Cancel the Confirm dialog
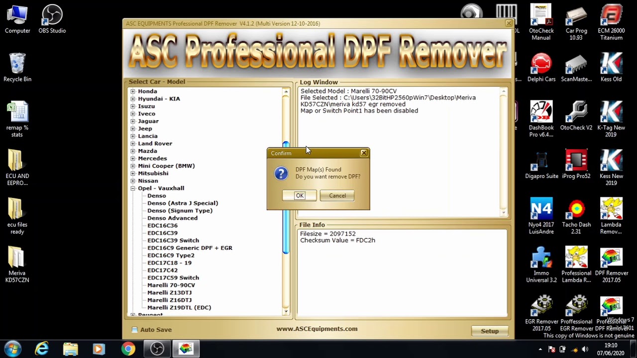The width and height of the screenshot is (637, 358). pos(337,195)
